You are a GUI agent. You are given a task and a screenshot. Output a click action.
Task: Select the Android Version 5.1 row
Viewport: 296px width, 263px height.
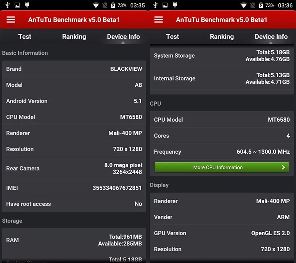(x=74, y=101)
